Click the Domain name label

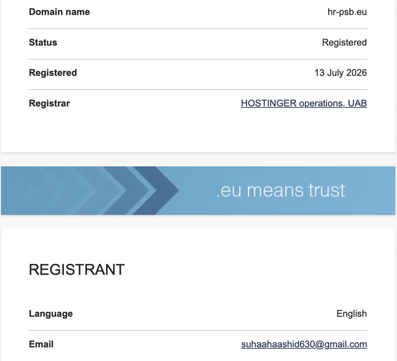[59, 12]
